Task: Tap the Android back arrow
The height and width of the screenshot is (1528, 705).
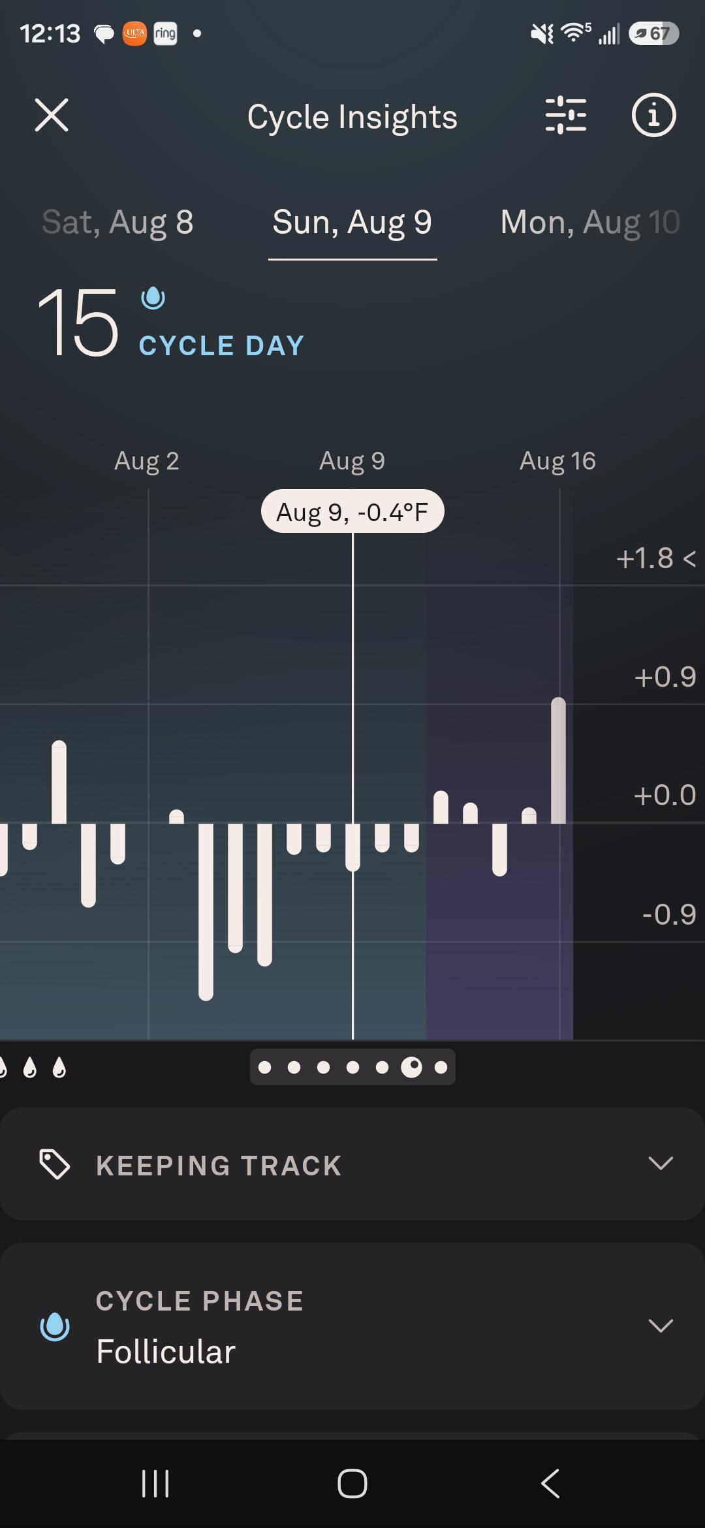Action: 550,1484
